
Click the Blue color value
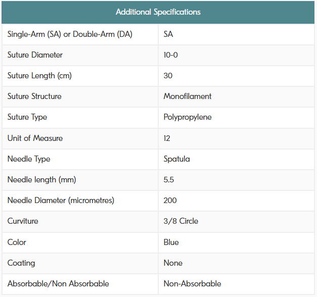point(171,242)
